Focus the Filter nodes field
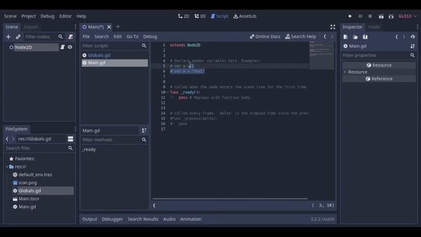Image resolution: width=421 pixels, height=237 pixels. (44, 37)
